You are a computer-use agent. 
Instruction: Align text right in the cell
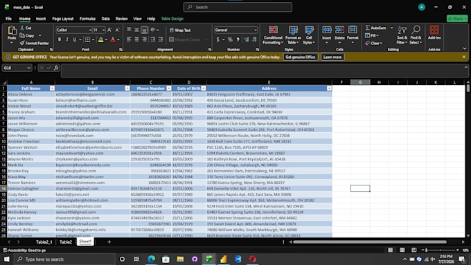(145, 39)
